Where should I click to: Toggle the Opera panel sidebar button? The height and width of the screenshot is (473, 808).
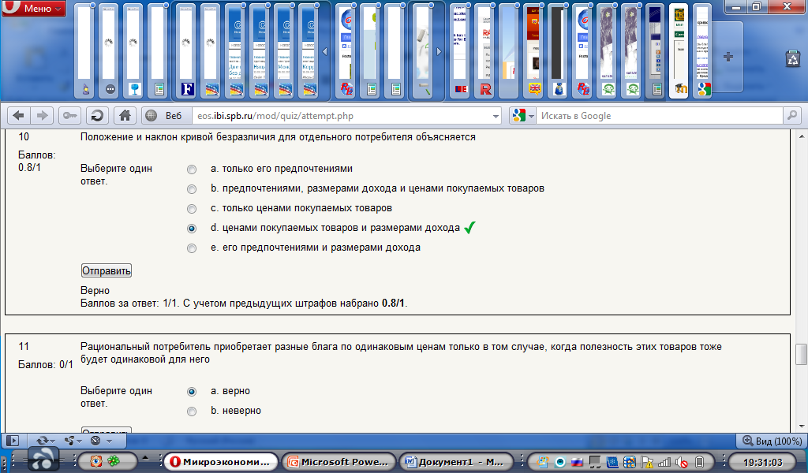coord(13,441)
